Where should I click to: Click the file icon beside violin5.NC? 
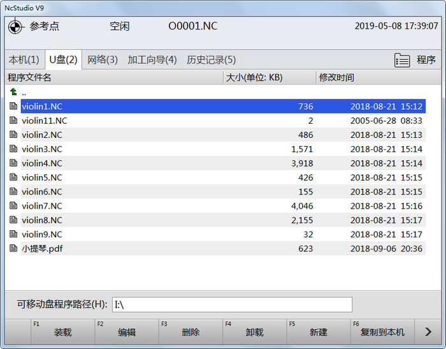tap(13, 177)
